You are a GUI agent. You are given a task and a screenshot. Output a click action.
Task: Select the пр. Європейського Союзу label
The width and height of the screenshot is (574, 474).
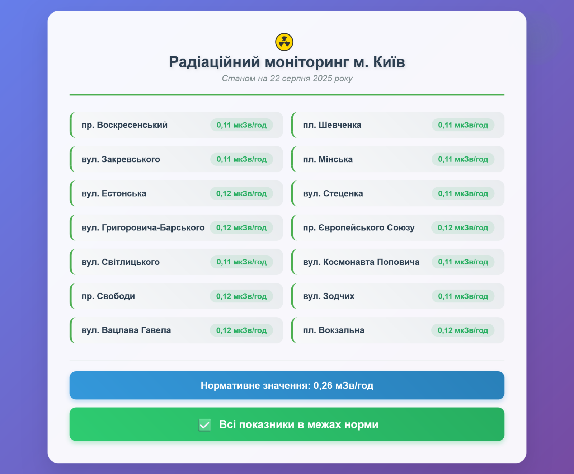(x=359, y=228)
